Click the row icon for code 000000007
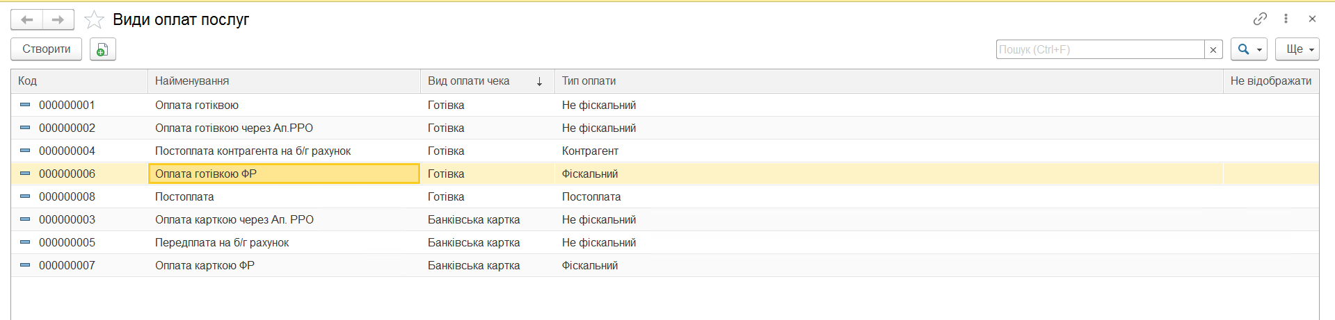Viewport: 1335px width, 320px height. click(x=25, y=265)
